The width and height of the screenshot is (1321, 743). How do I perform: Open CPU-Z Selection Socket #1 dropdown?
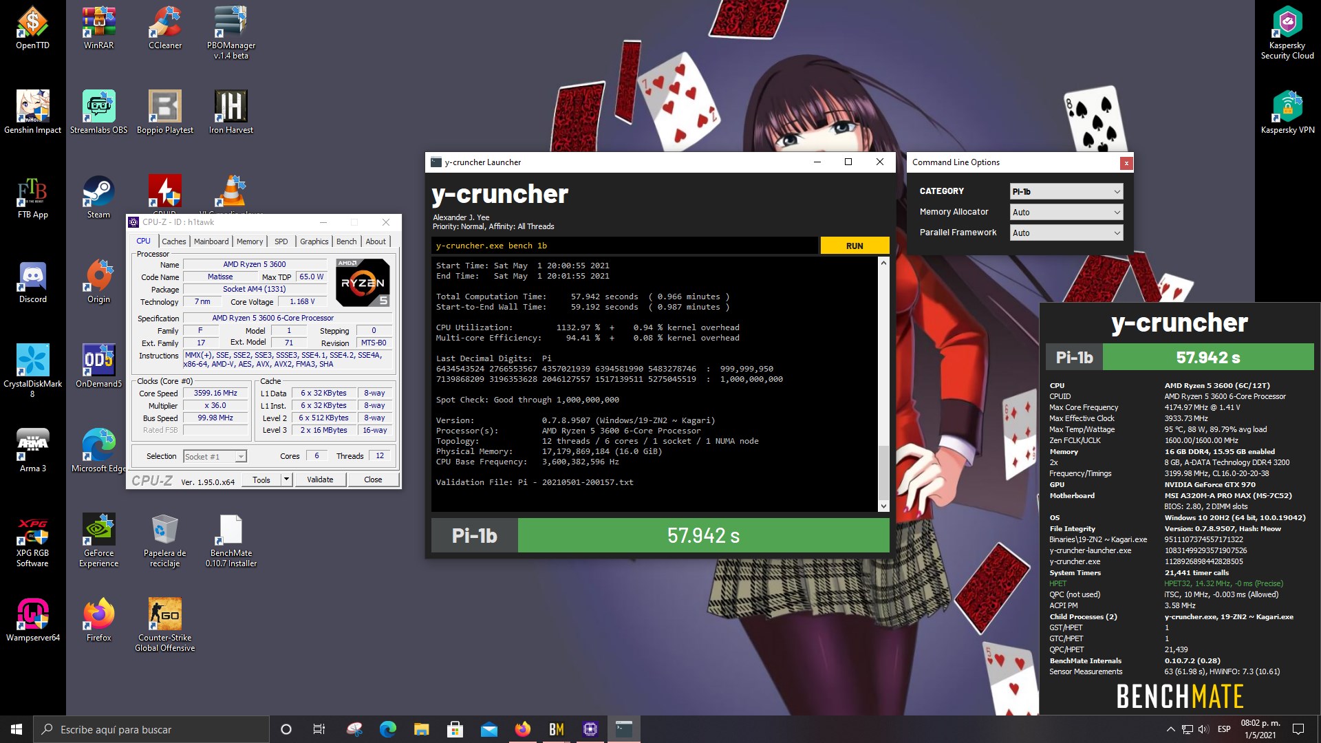point(215,456)
